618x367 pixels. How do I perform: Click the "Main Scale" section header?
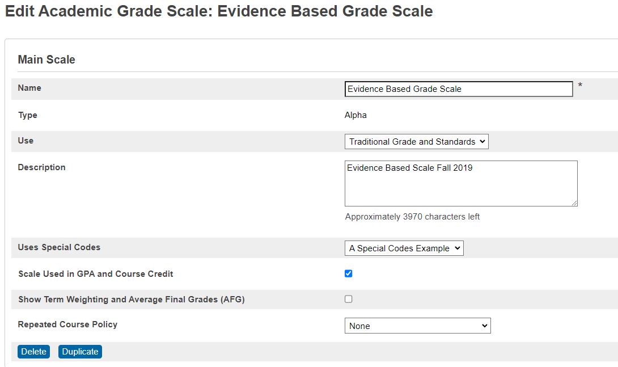(x=47, y=60)
